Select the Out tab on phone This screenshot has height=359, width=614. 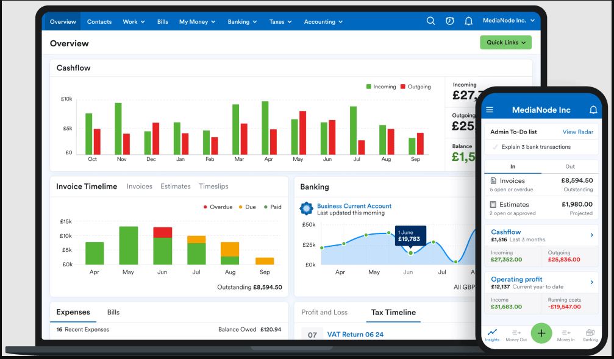point(569,166)
